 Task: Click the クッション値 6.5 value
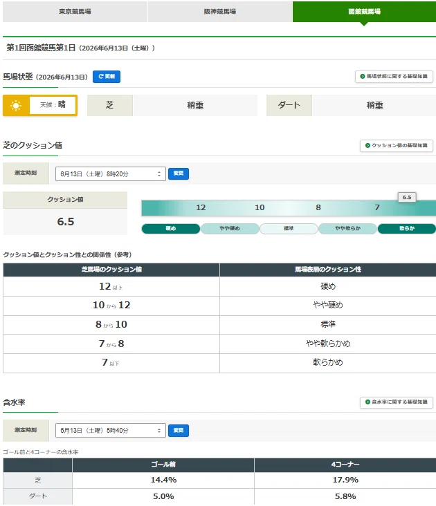(x=66, y=222)
